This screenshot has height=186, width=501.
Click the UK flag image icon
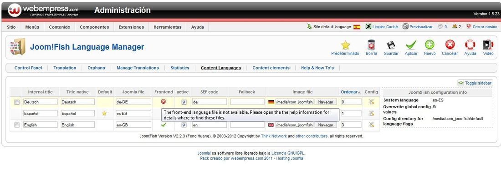pyautogui.click(x=271, y=125)
